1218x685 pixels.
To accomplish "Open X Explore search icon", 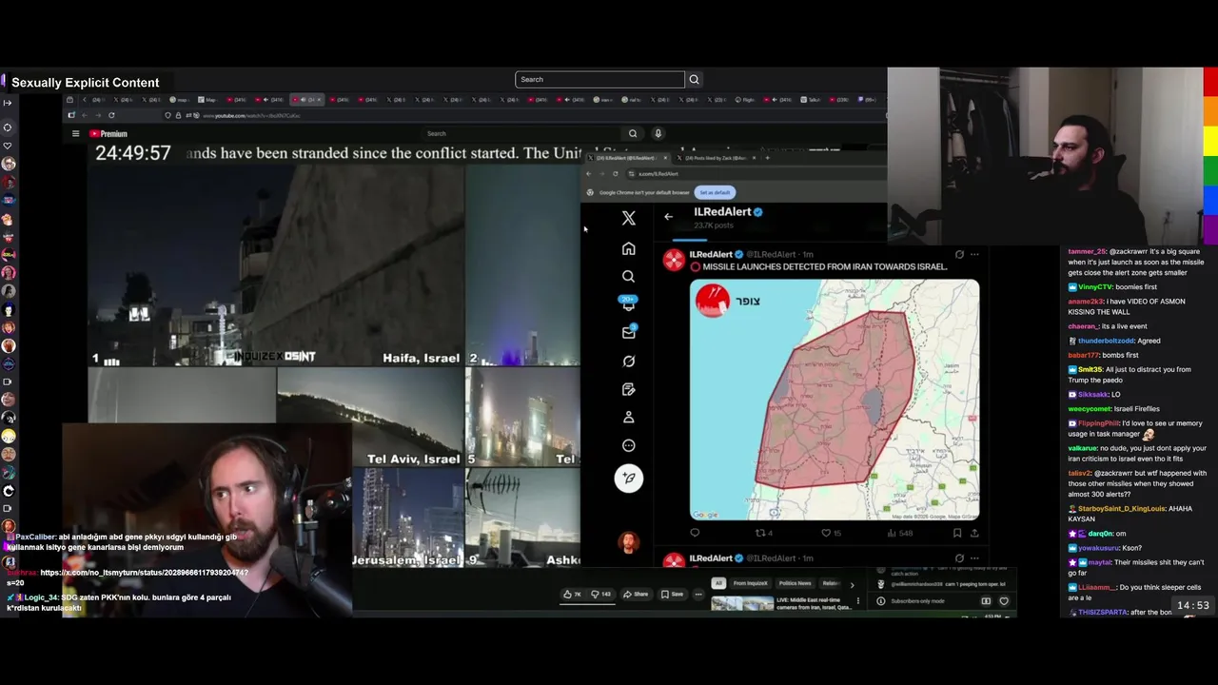I will 628,276.
